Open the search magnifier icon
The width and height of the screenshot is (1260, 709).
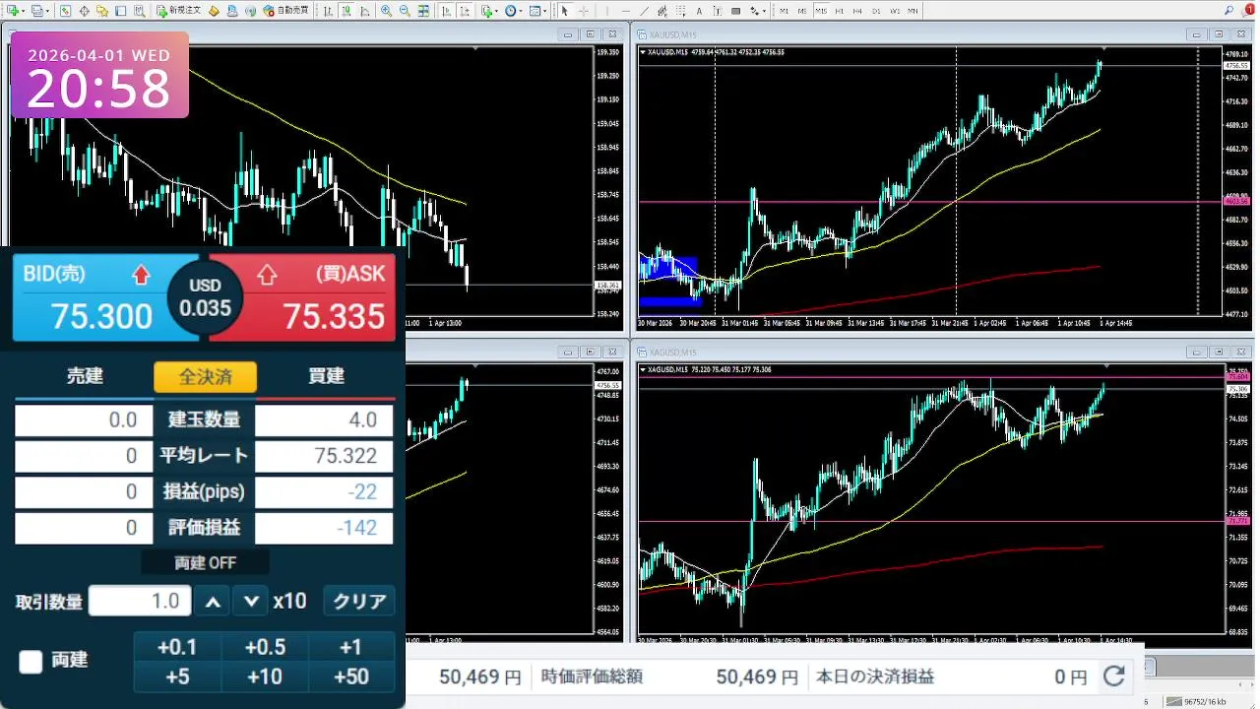tap(1228, 10)
